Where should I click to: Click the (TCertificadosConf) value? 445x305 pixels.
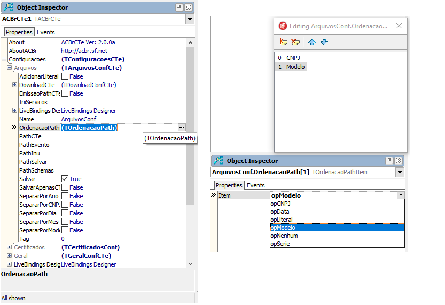click(90, 247)
